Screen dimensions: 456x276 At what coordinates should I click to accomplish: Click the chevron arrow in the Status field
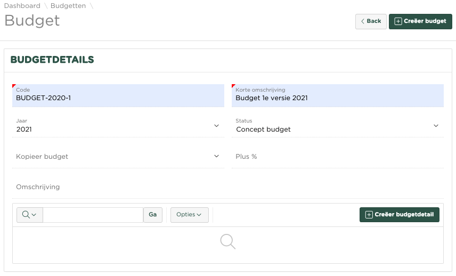436,126
